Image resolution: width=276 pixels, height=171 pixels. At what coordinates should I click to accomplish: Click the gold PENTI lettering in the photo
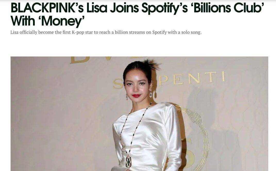pos(192,78)
